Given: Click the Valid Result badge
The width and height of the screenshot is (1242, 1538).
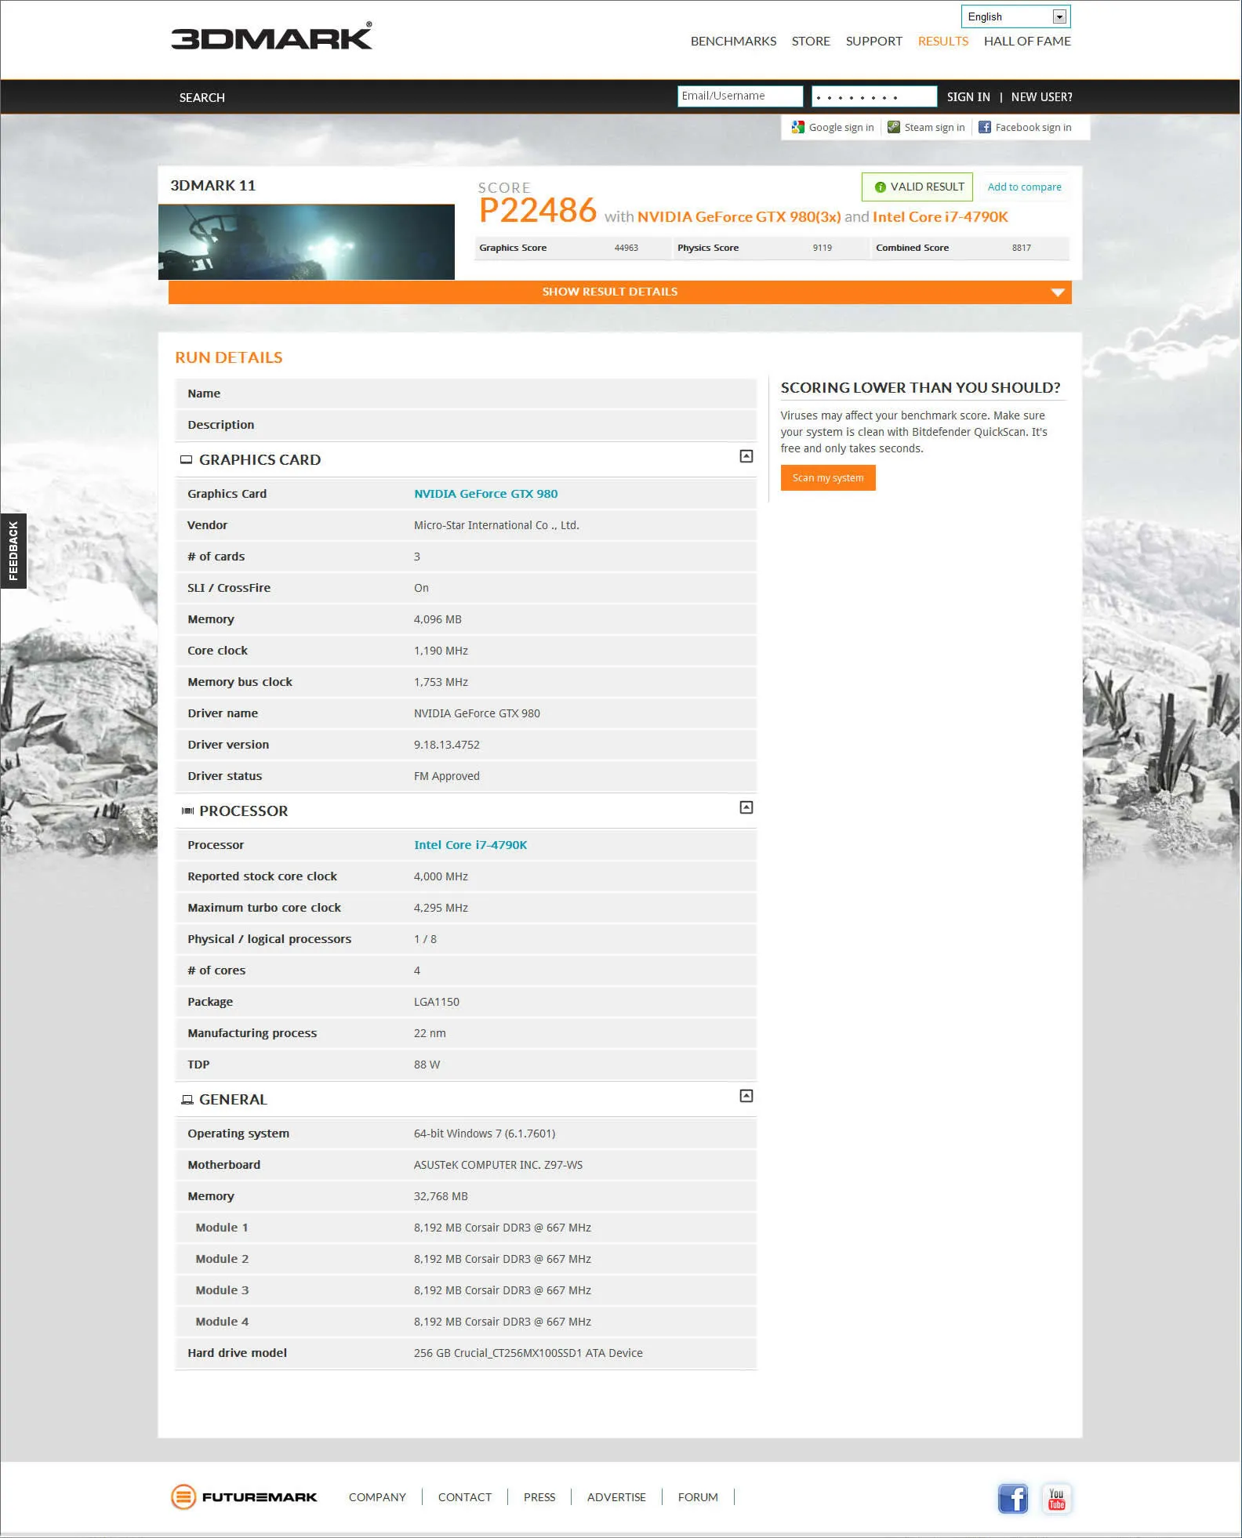Looking at the screenshot, I should 917,187.
